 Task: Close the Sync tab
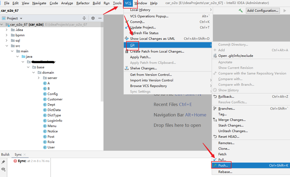click(25, 155)
